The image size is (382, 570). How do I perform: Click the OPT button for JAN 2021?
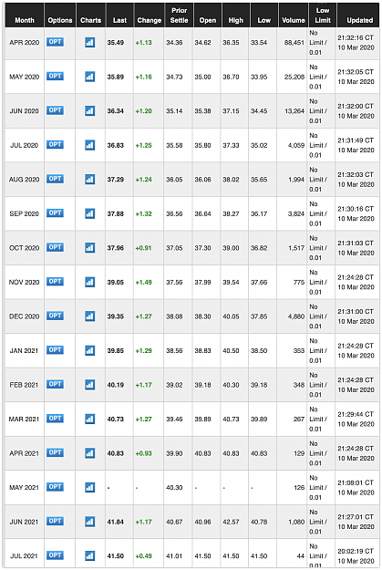(x=56, y=350)
